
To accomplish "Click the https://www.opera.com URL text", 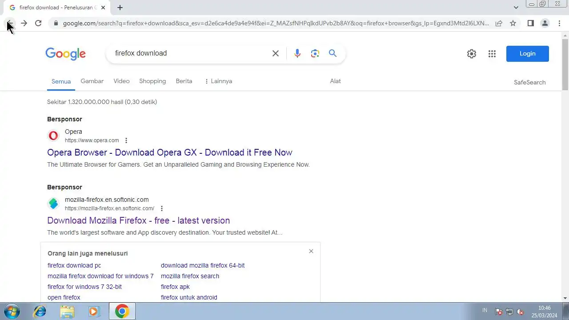I will 92,140.
